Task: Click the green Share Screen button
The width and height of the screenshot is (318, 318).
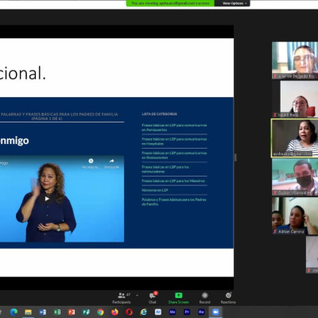Action: click(178, 298)
